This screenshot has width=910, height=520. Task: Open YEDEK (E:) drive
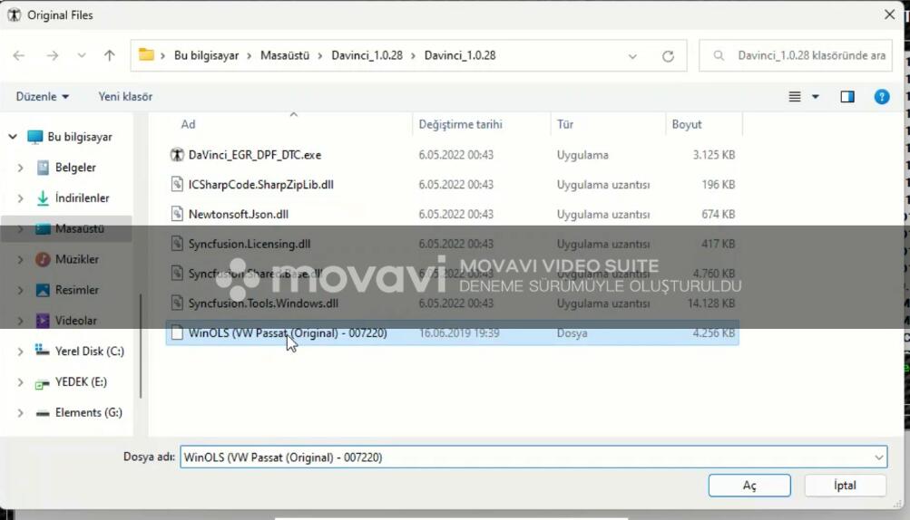click(x=81, y=382)
